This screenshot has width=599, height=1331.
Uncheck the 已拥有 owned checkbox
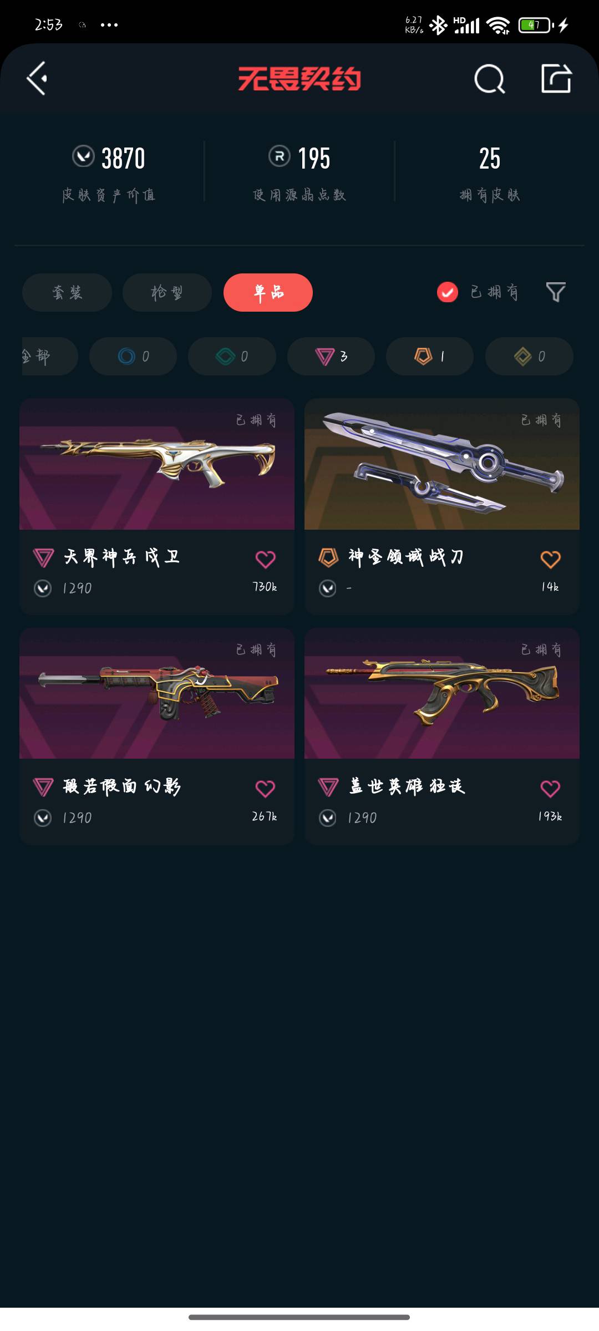[x=448, y=292]
